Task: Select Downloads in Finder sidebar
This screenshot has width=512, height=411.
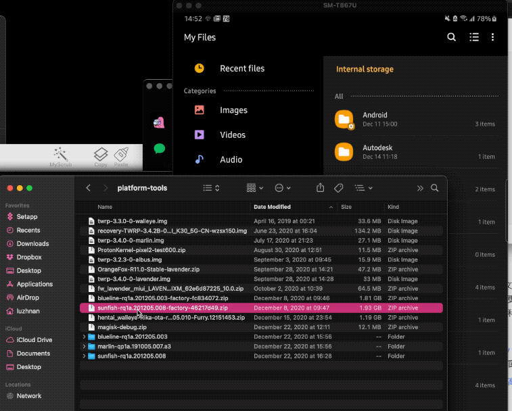Action: click(28, 244)
